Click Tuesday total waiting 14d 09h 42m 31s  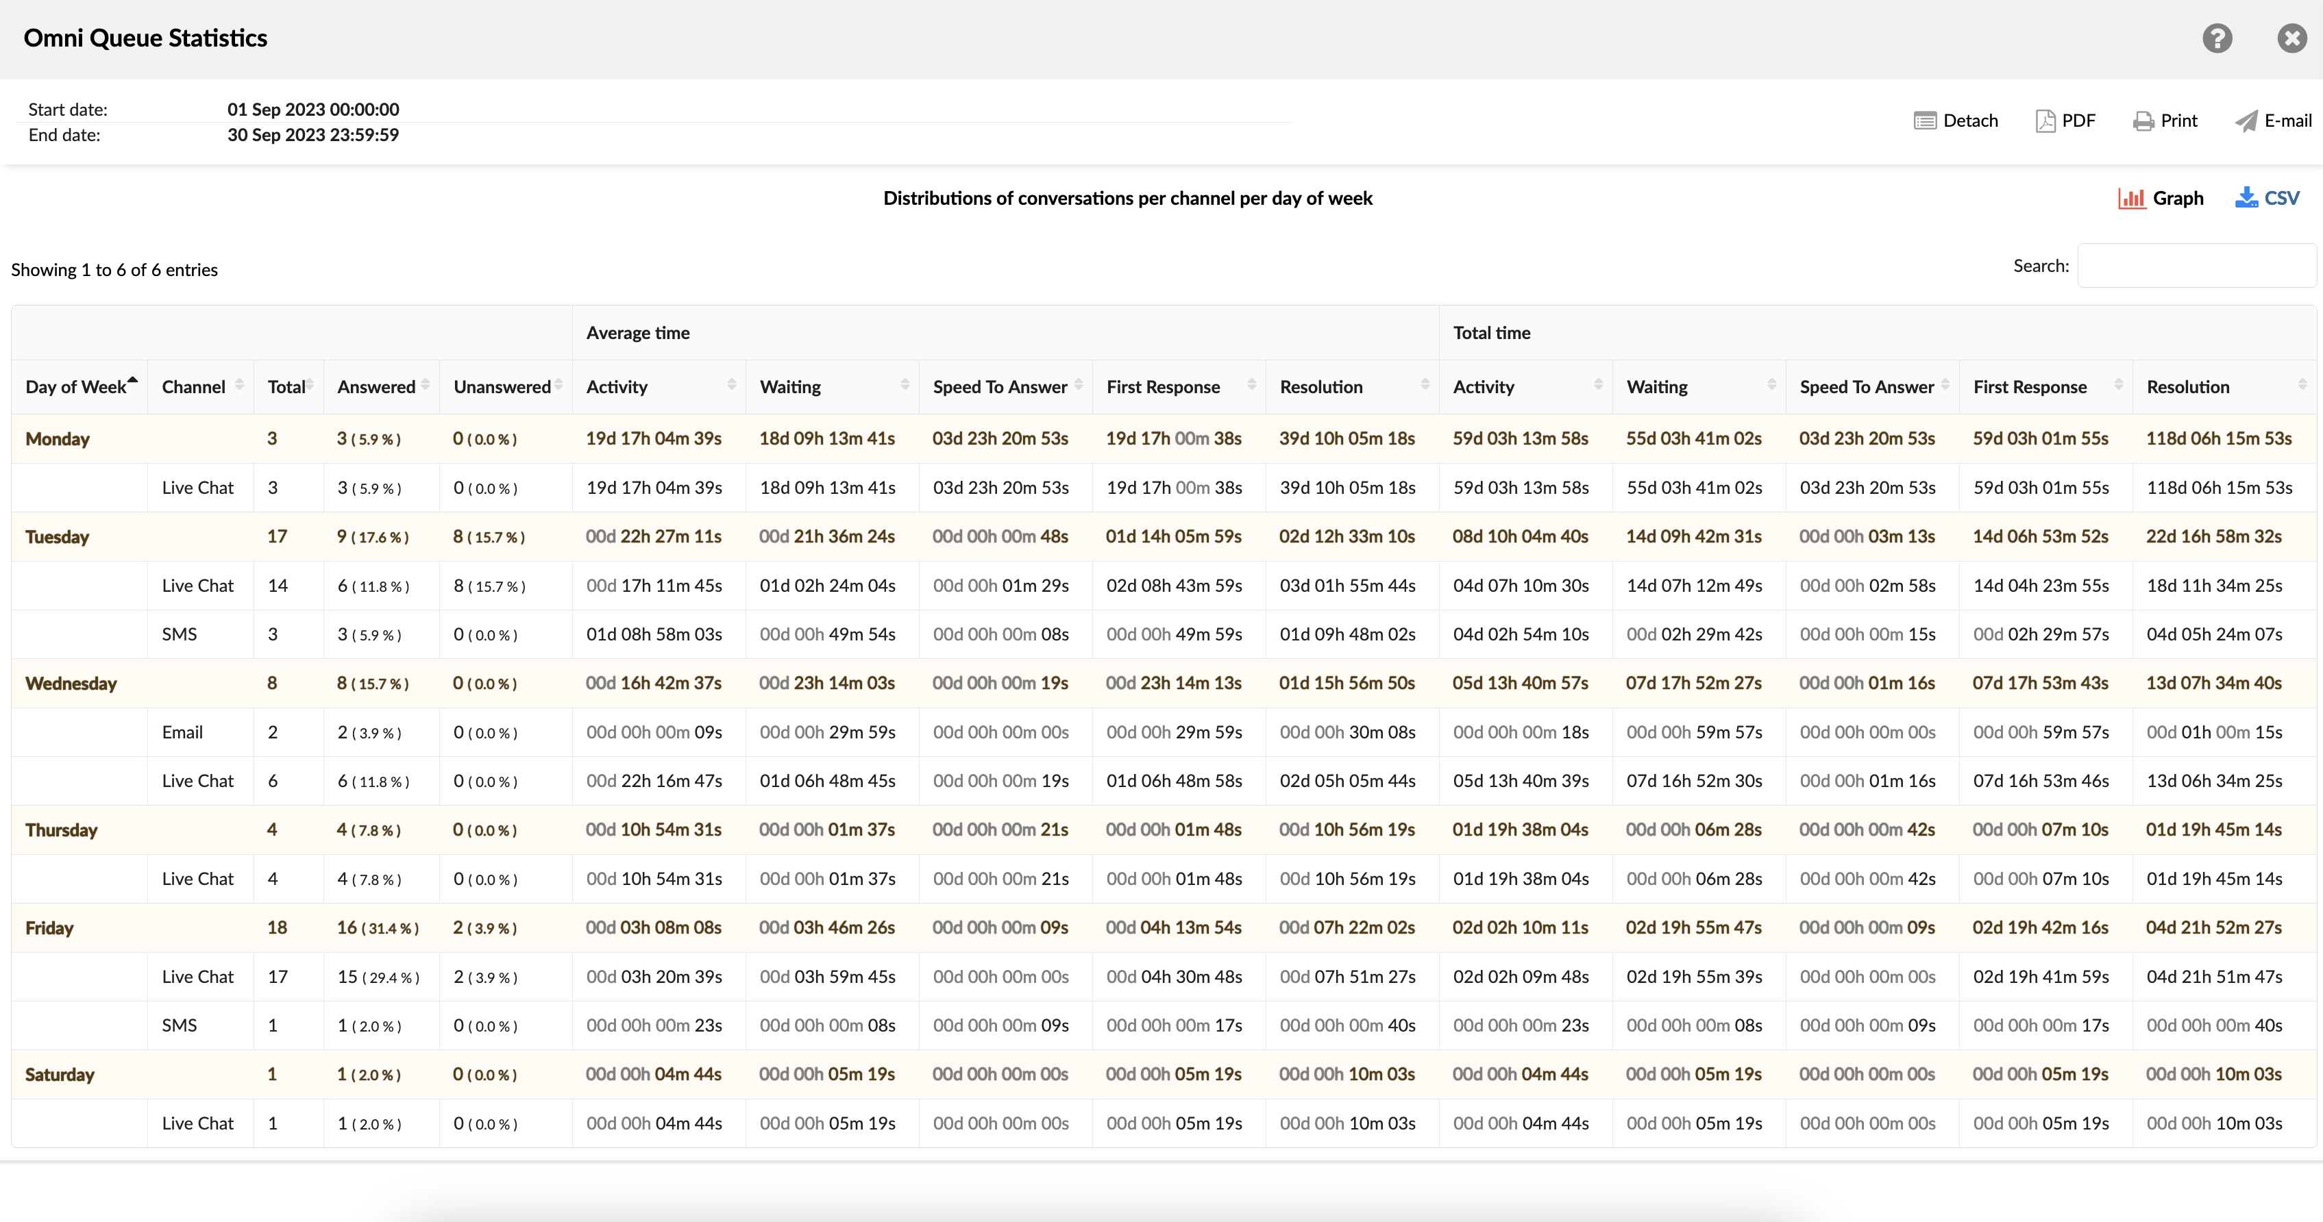(x=1693, y=537)
